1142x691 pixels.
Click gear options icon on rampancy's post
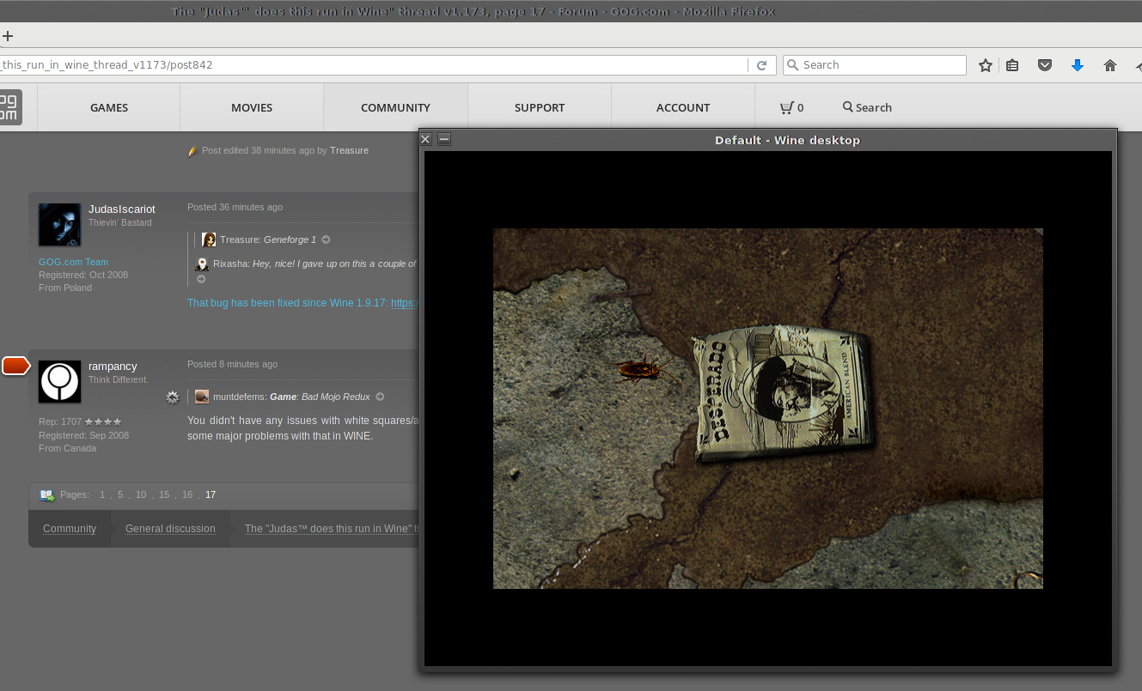click(173, 397)
